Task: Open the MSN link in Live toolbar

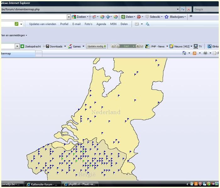Action: (x=113, y=24)
